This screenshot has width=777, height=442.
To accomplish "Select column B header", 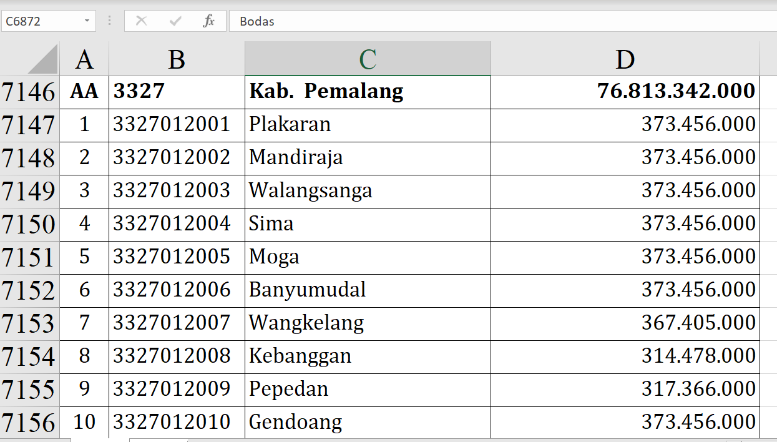I will (x=177, y=59).
